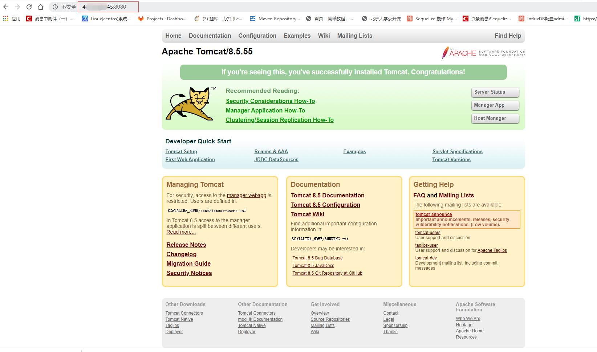Open the InfluxDB配置 bookmark
597x352 pixels.
coord(543,19)
